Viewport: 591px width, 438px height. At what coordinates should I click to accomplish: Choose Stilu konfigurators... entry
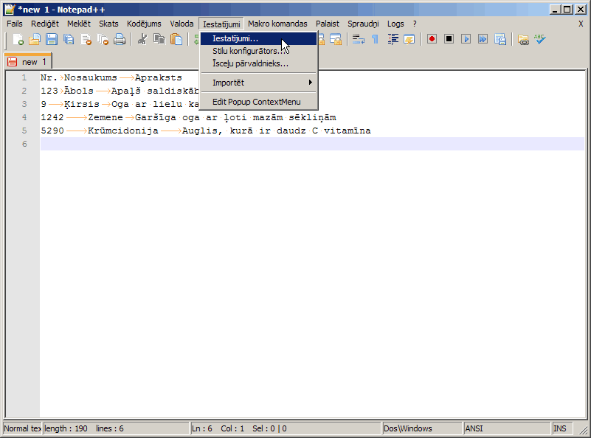point(258,51)
